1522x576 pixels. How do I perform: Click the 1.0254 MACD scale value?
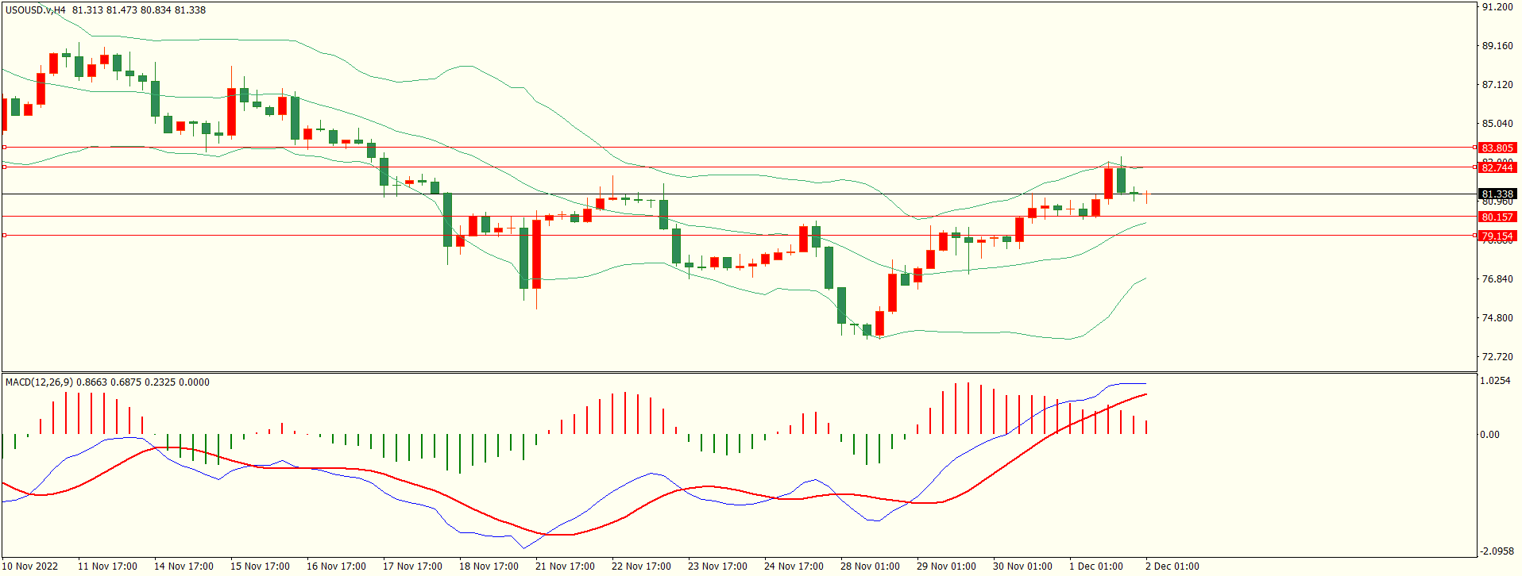pos(1495,382)
